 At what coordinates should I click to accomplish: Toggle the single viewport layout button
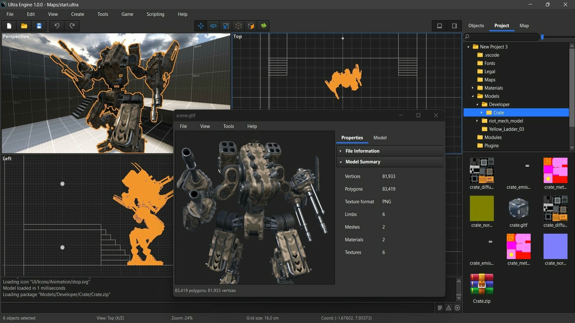pos(440,25)
